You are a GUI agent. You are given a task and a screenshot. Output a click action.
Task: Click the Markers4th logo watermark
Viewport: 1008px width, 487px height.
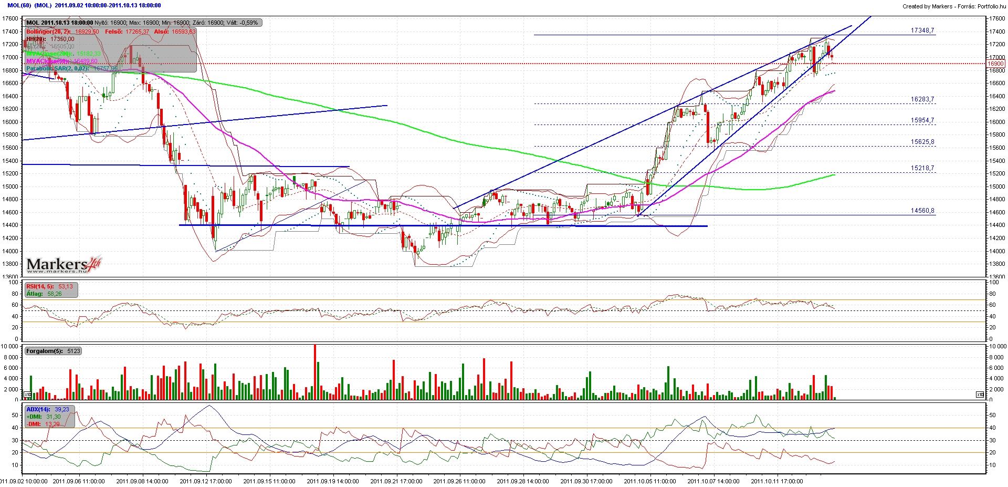point(64,265)
